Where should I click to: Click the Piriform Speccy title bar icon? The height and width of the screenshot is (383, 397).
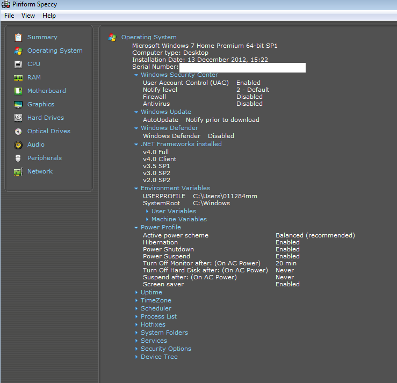point(6,4)
